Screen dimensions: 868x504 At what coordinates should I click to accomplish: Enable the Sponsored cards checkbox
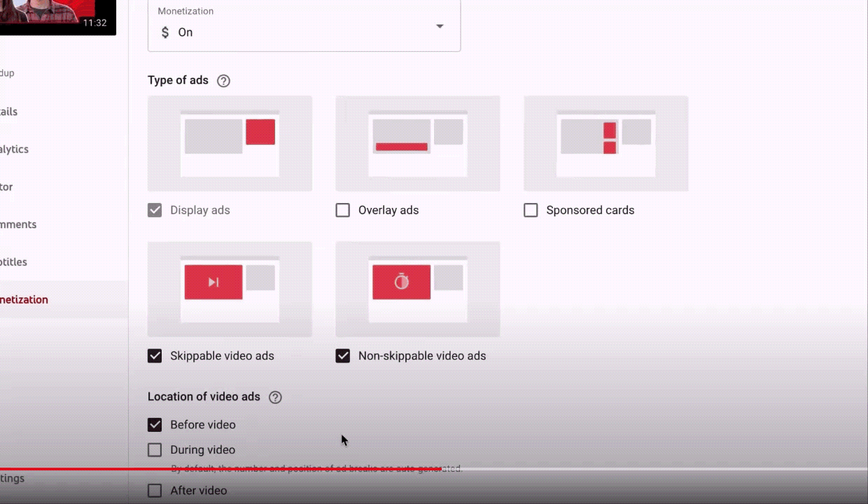[x=531, y=210]
